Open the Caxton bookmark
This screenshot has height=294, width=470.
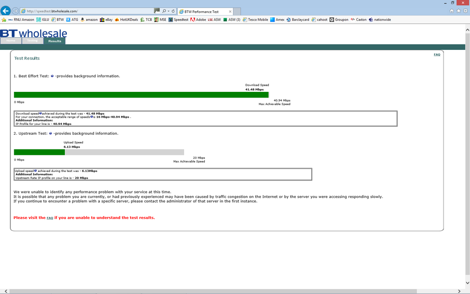click(x=358, y=20)
